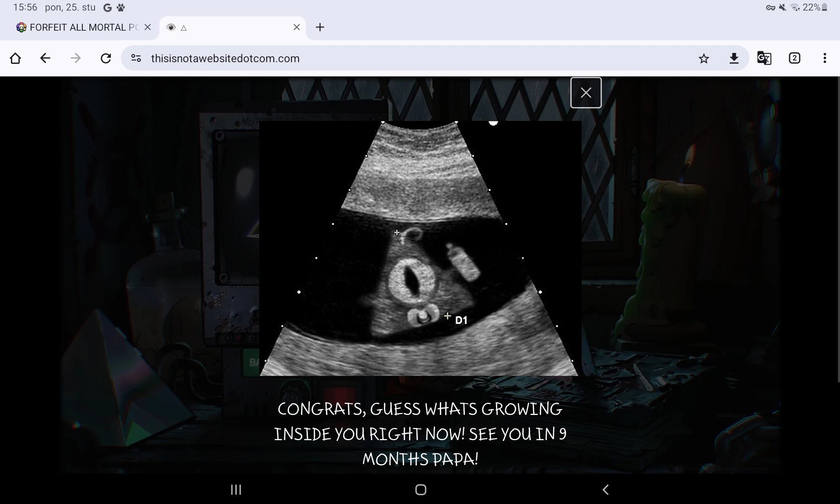Click the forward navigation arrow
The width and height of the screenshot is (840, 504).
point(76,58)
